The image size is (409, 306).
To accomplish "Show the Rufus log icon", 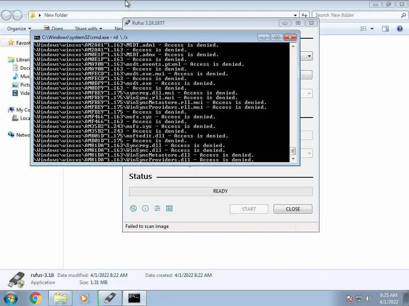I will [x=169, y=208].
